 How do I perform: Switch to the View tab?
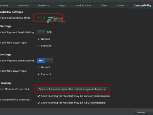click(104, 5)
